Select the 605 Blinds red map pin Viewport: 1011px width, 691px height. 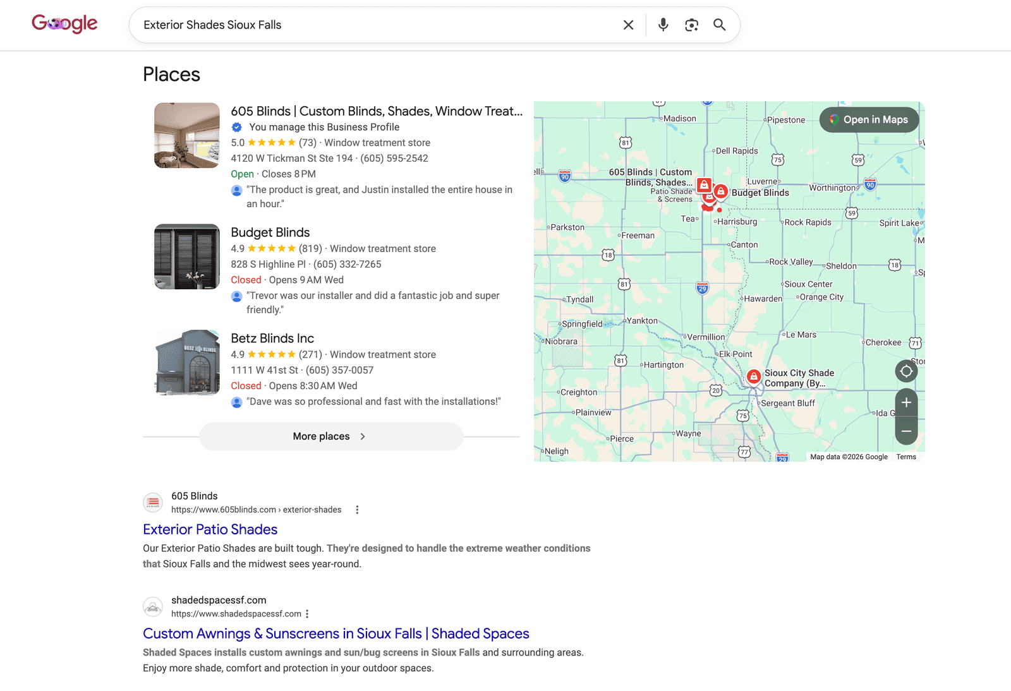click(703, 185)
